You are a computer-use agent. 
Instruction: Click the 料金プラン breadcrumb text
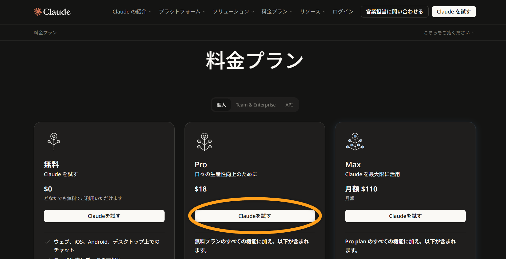[45, 33]
